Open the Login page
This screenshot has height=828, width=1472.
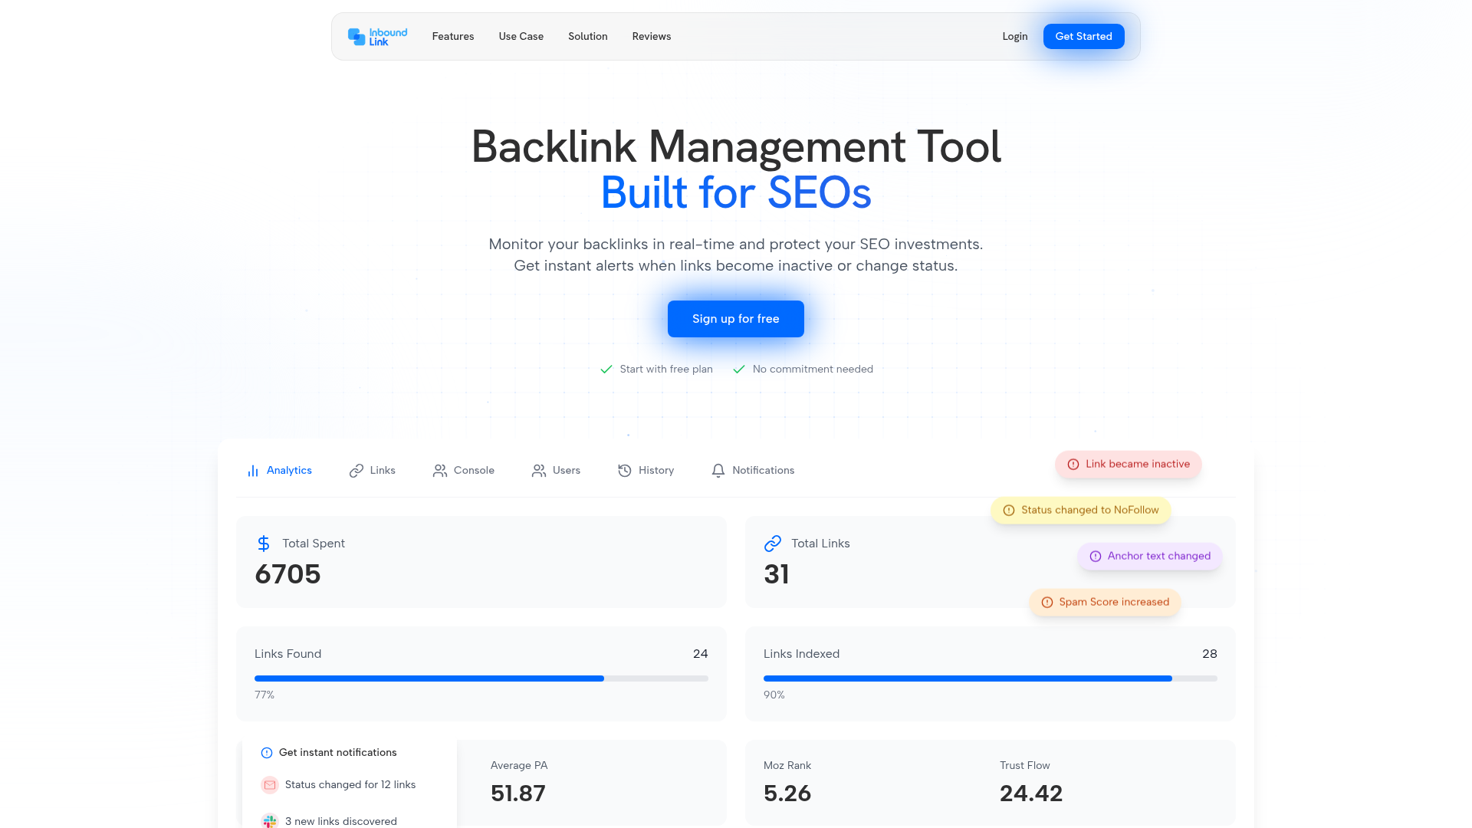click(x=1014, y=36)
